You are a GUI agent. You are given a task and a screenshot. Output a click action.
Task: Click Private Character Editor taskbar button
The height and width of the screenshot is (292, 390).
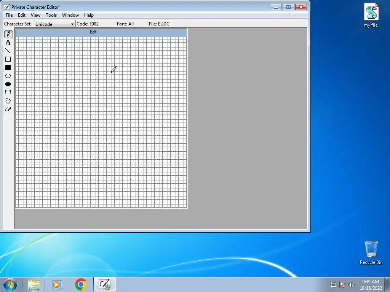pos(105,284)
